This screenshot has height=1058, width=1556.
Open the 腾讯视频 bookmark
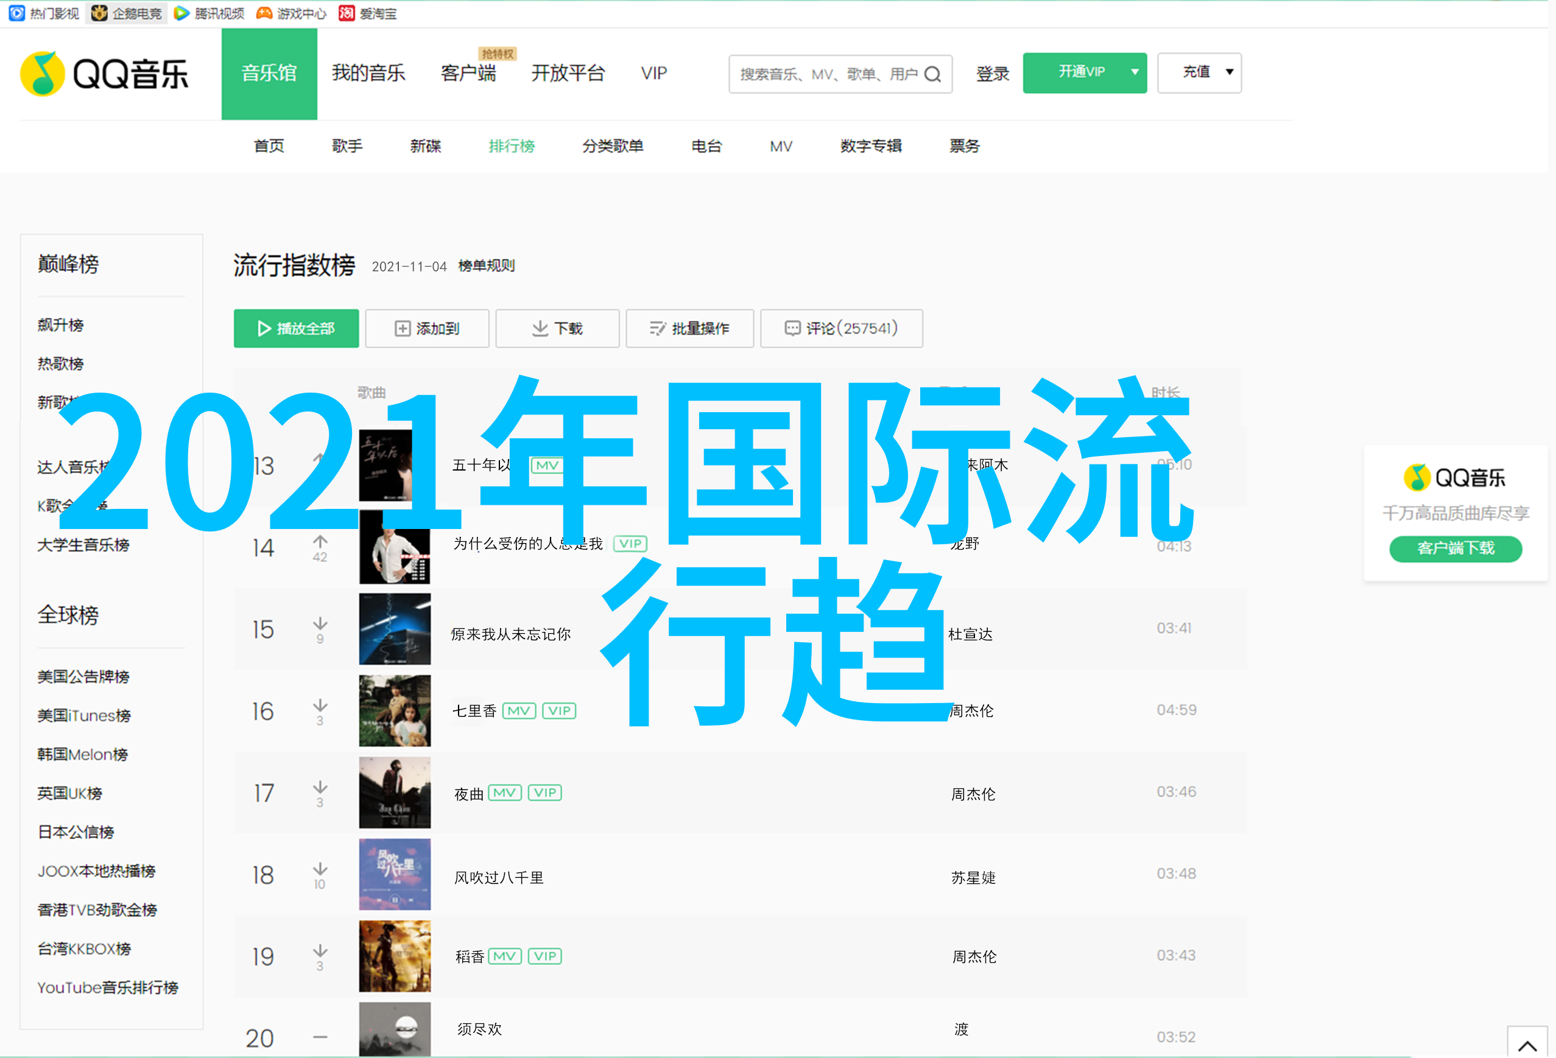click(209, 13)
